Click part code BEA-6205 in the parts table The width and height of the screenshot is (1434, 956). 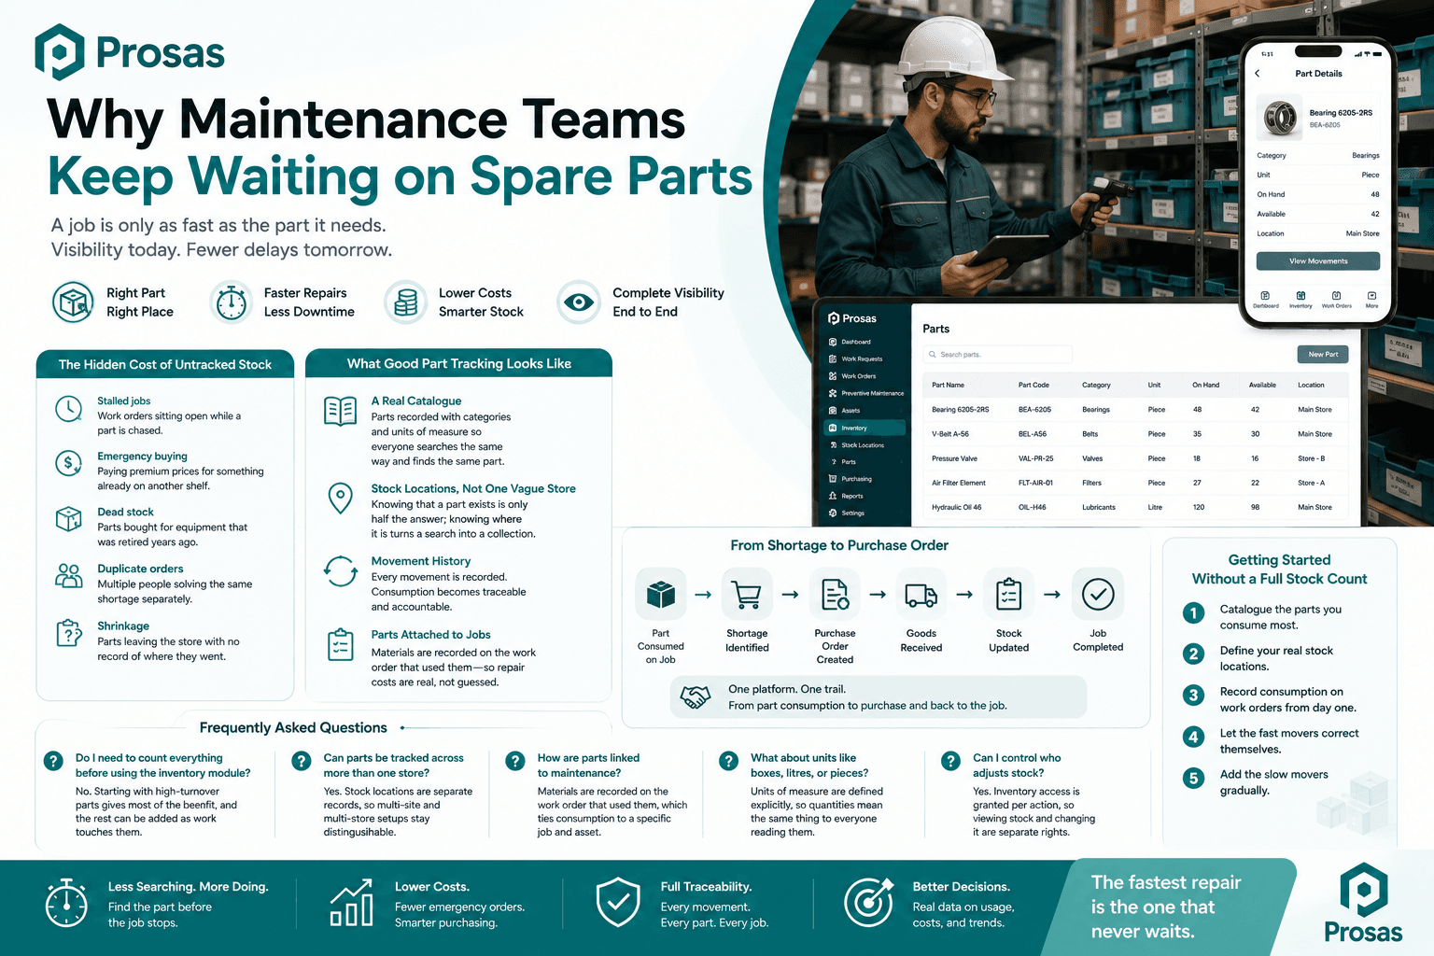[1034, 410]
